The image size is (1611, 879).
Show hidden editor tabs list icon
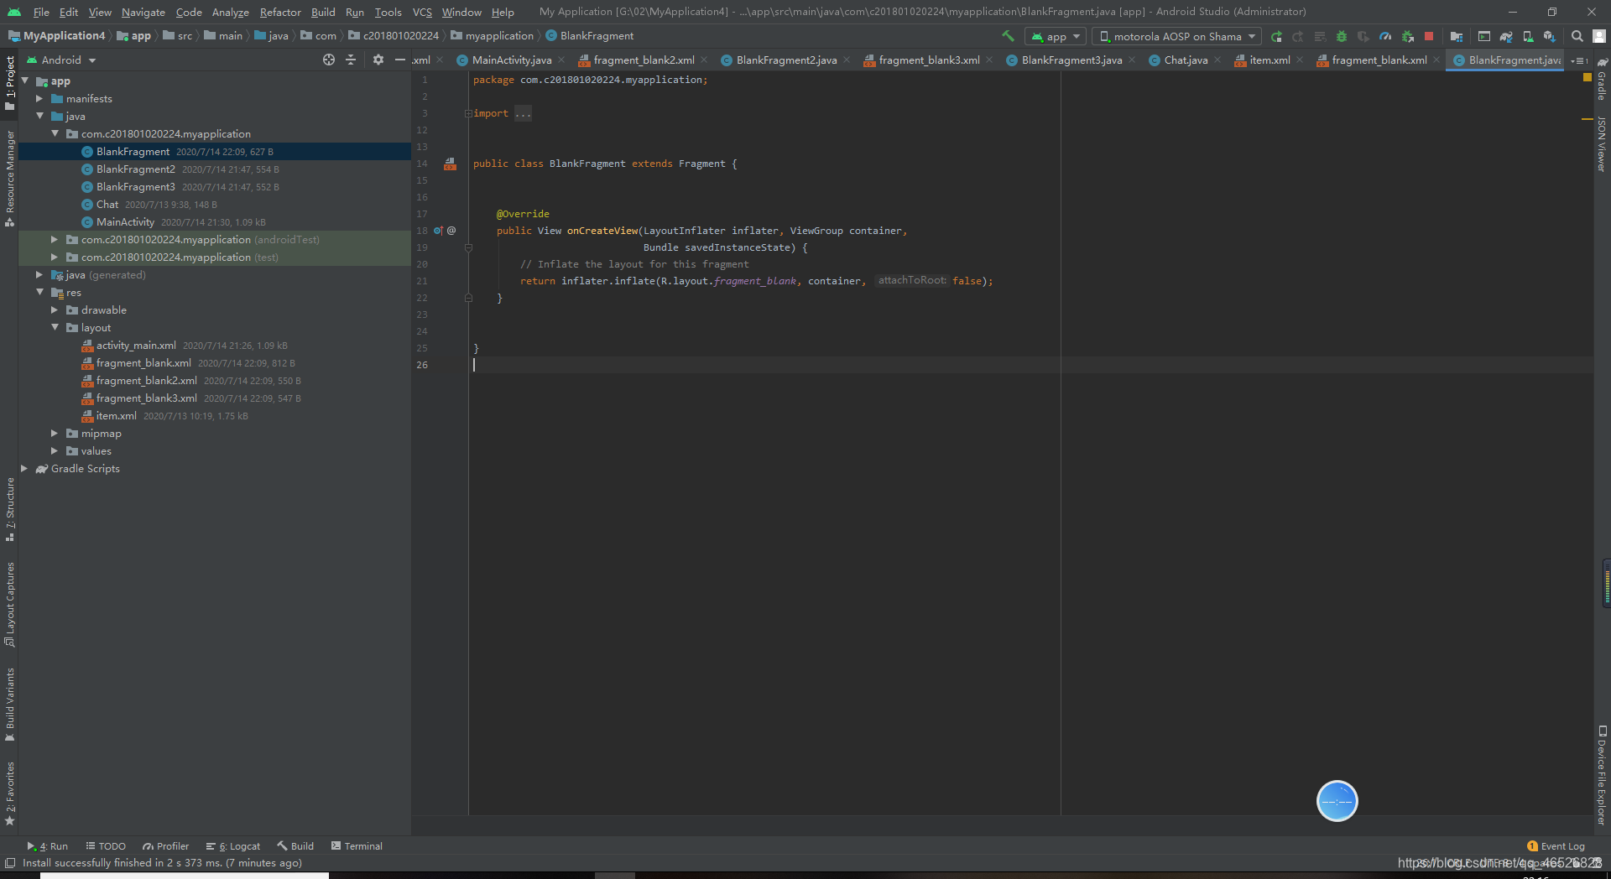1580,60
